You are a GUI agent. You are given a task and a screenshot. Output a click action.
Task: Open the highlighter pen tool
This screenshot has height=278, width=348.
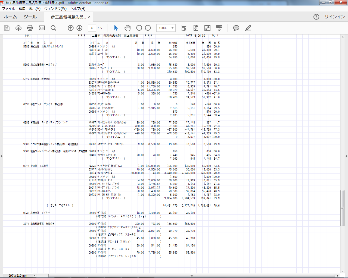click(x=248, y=28)
